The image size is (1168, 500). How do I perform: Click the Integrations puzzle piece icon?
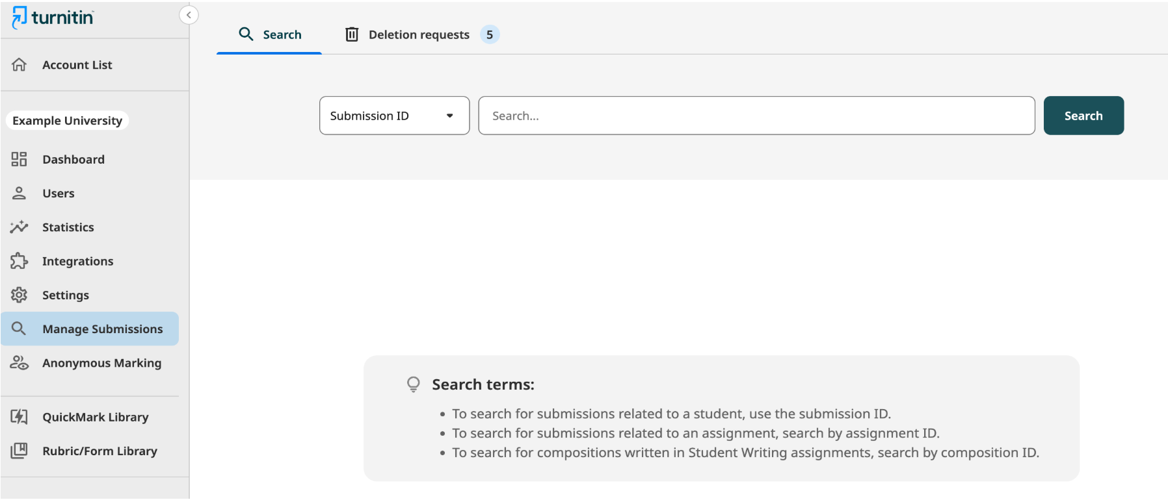[x=19, y=261]
